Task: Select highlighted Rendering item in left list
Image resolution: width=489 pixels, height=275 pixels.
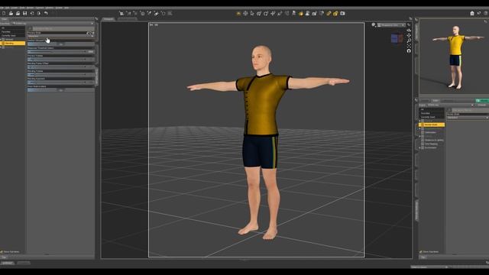Action: pos(12,44)
